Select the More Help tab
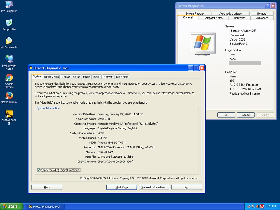 (x=122, y=77)
